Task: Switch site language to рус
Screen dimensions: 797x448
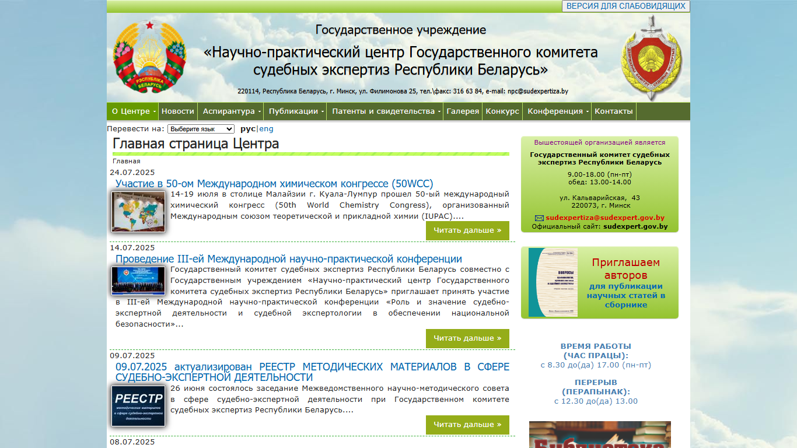Action: [x=248, y=129]
